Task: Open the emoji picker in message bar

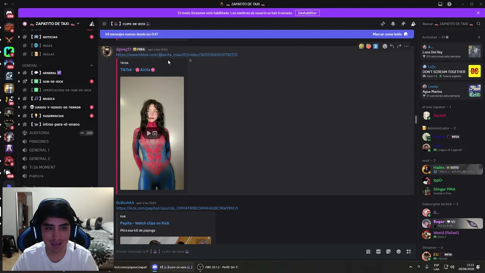Action: coord(399,251)
